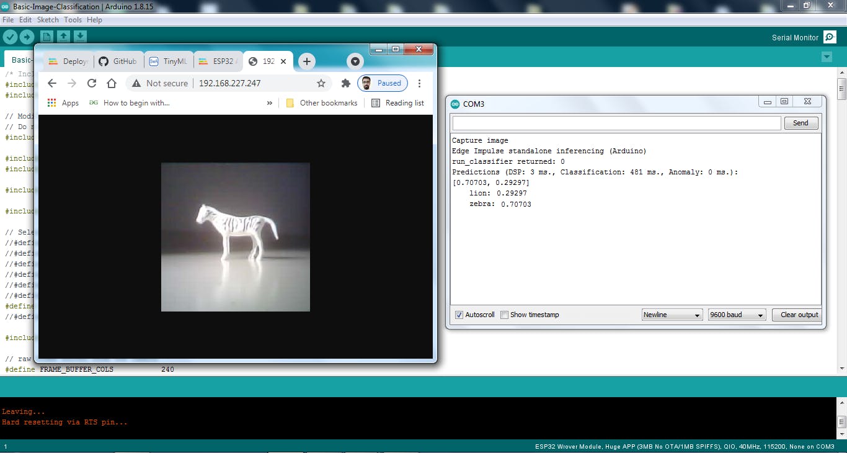This screenshot has width=847, height=453.
Task: Click the Arduino Verify checkmark icon
Action: coord(10,37)
